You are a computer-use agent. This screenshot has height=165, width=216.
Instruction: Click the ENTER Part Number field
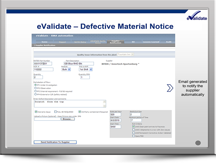43,64
